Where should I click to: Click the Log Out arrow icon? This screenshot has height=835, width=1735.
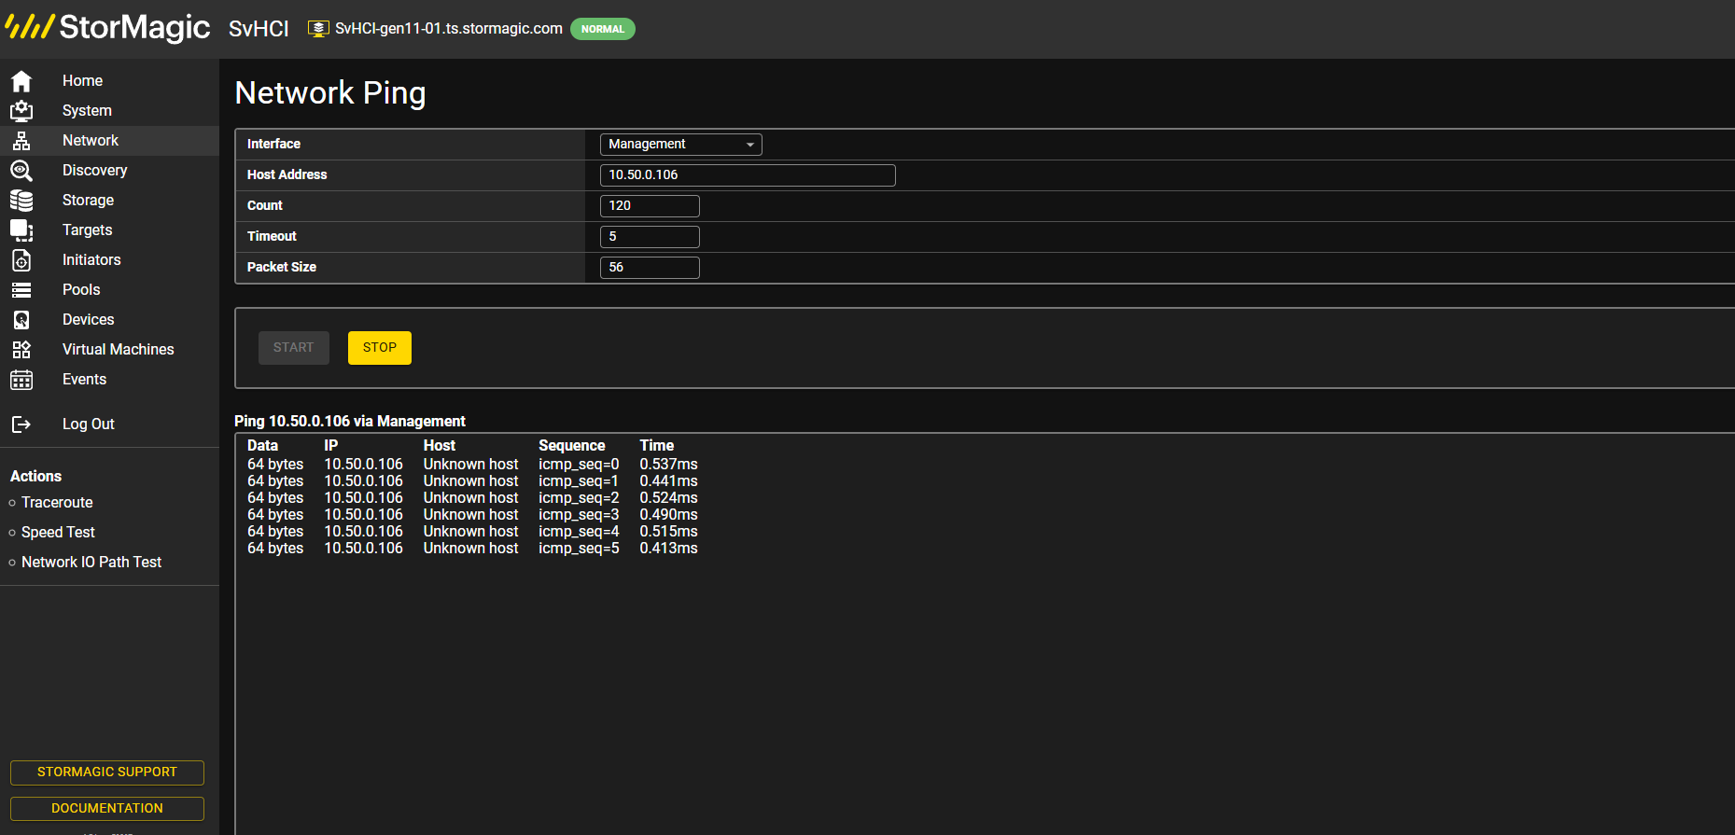21,424
